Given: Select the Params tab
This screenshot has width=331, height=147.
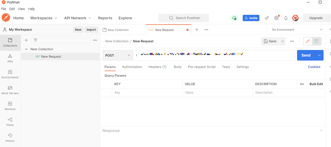Looking at the screenshot, I should (x=110, y=67).
